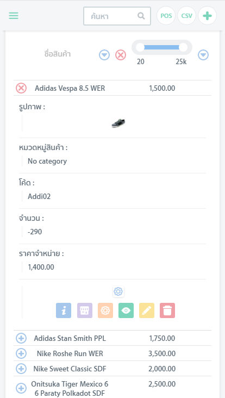Toggle the green eye visibility button
Screen dimensions: 225x398
(x=126, y=310)
